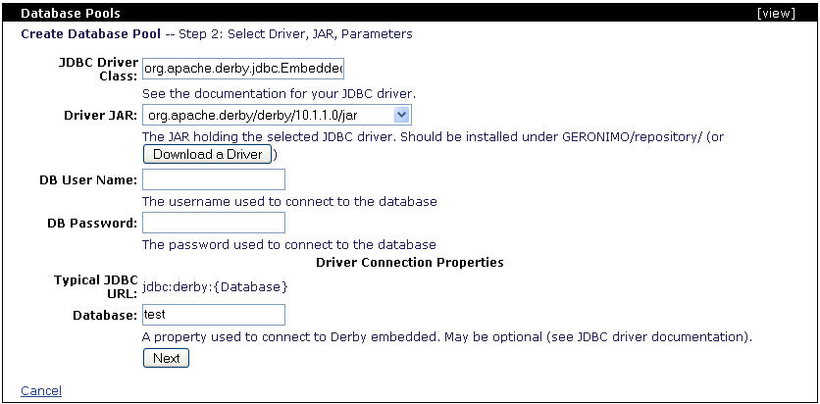Viewport: 820px width, 404px height.
Task: Click the DB User Name label
Action: (x=85, y=179)
